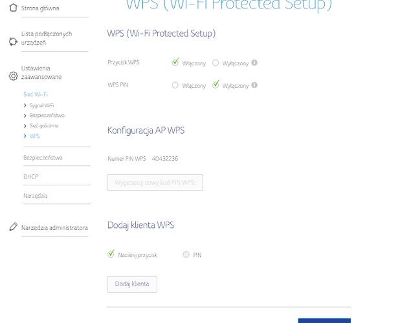Image resolution: width=400 pixels, height=323 pixels.
Task: Choose PIN method for adding WPS client
Action: 186,255
